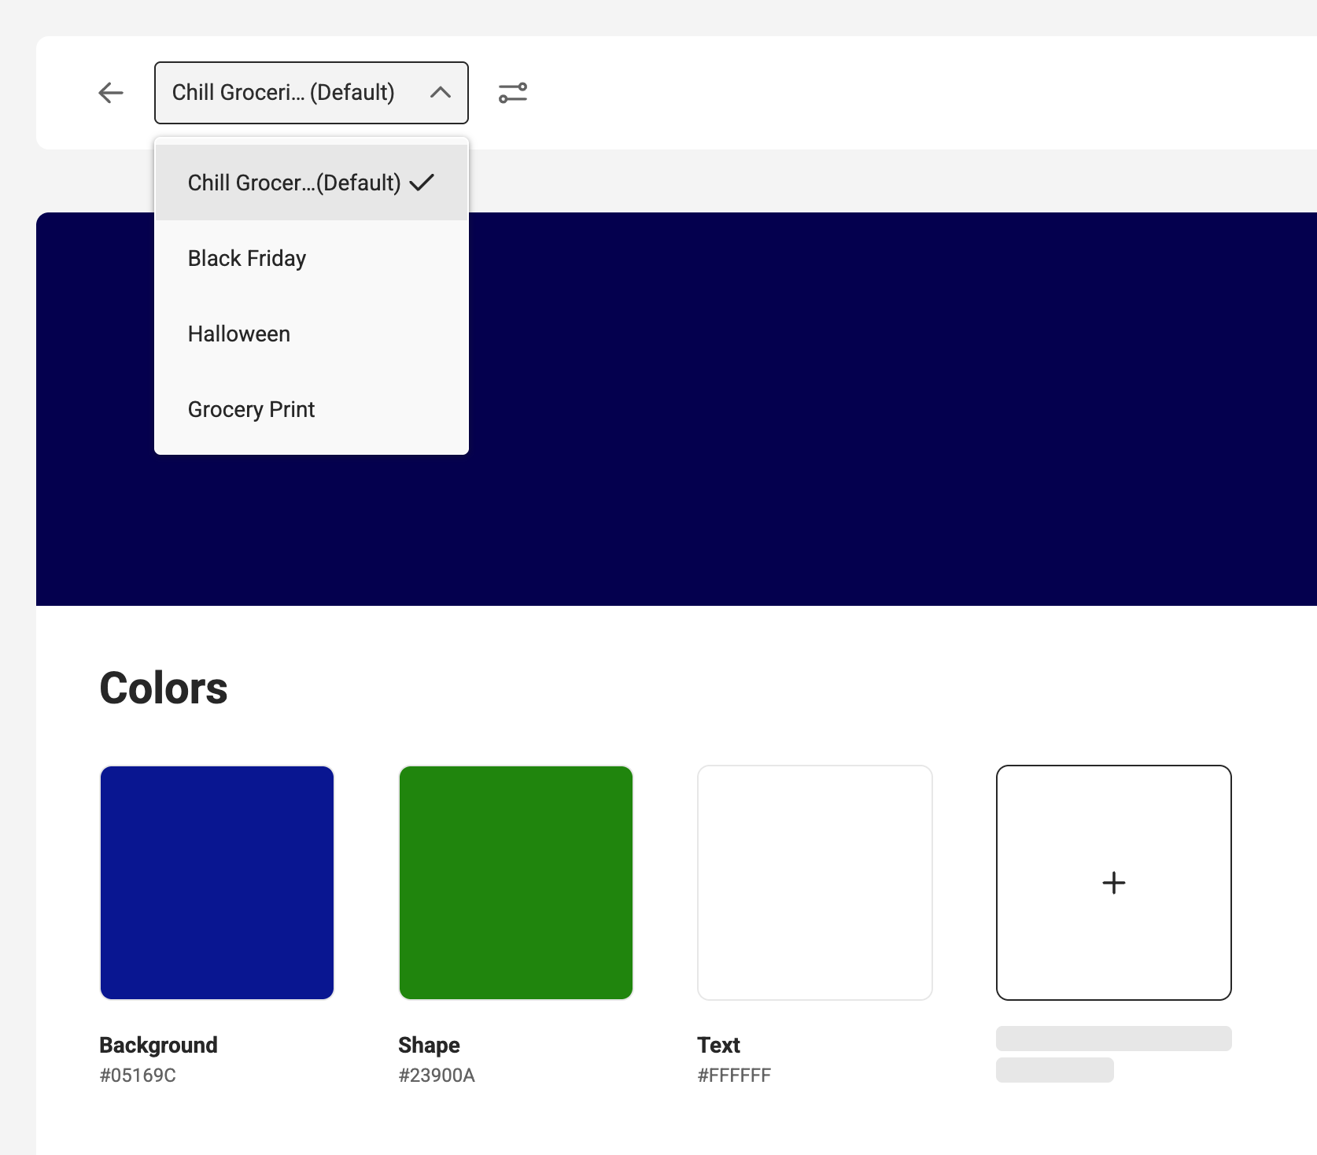Image resolution: width=1317 pixels, height=1155 pixels.
Task: Open the green Shape color swatch
Action: point(516,883)
